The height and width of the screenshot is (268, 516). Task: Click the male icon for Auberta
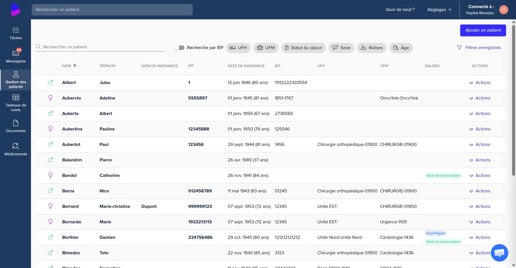[x=51, y=113]
